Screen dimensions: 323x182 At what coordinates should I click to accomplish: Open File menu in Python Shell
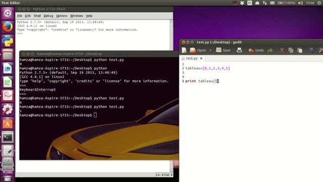pos(20,16)
